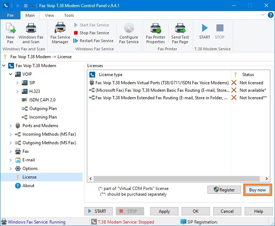Click Windows Fax Service: Running status
This screenshot has height=226, width=275.
coord(37,222)
